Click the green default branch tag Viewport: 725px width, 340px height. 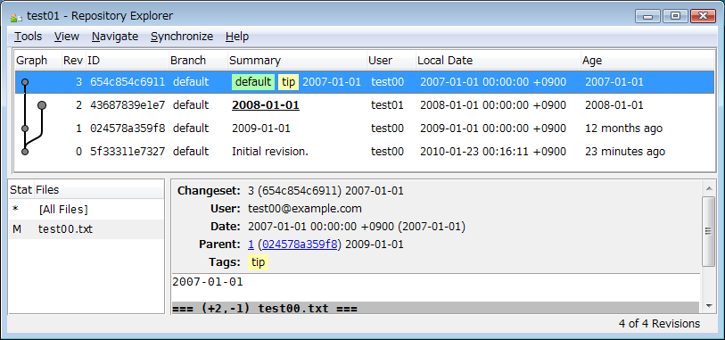point(253,82)
